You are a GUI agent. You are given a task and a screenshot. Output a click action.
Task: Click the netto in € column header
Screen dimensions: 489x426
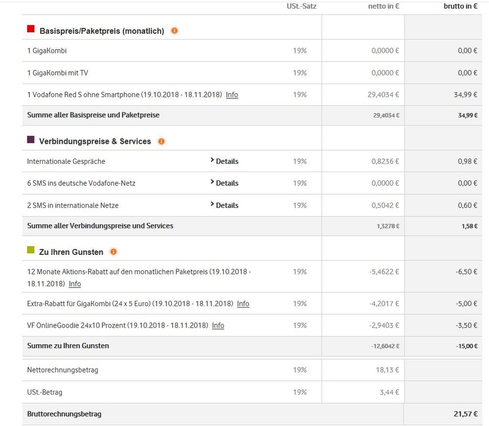[x=384, y=6]
